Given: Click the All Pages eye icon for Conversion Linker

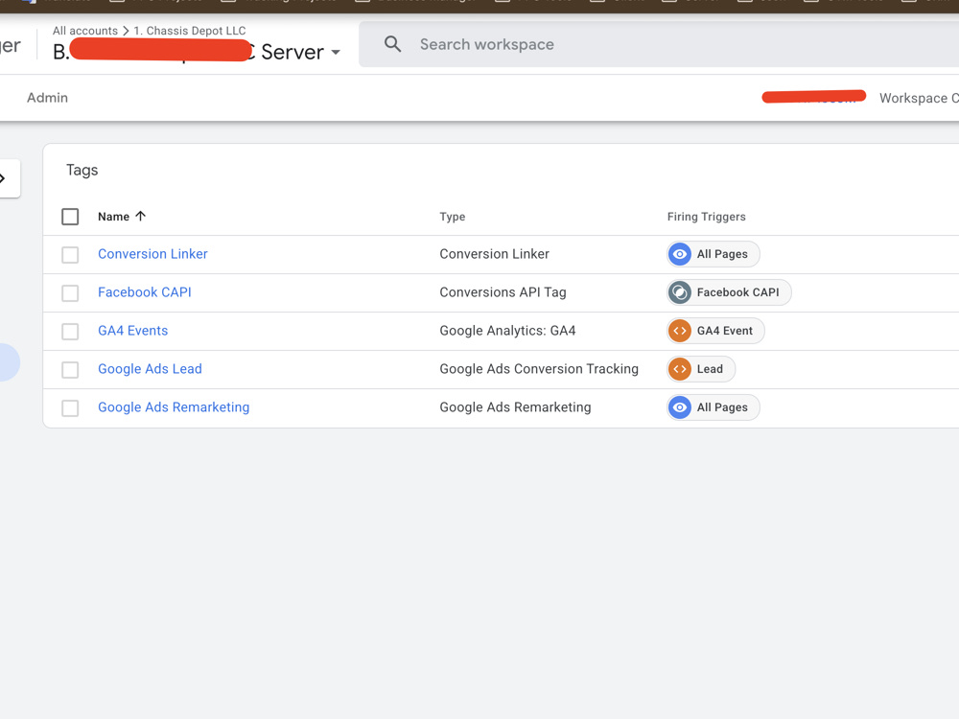Looking at the screenshot, I should [x=680, y=254].
